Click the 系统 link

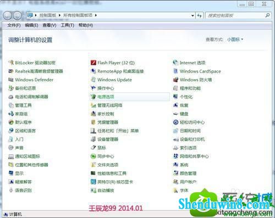(184, 165)
